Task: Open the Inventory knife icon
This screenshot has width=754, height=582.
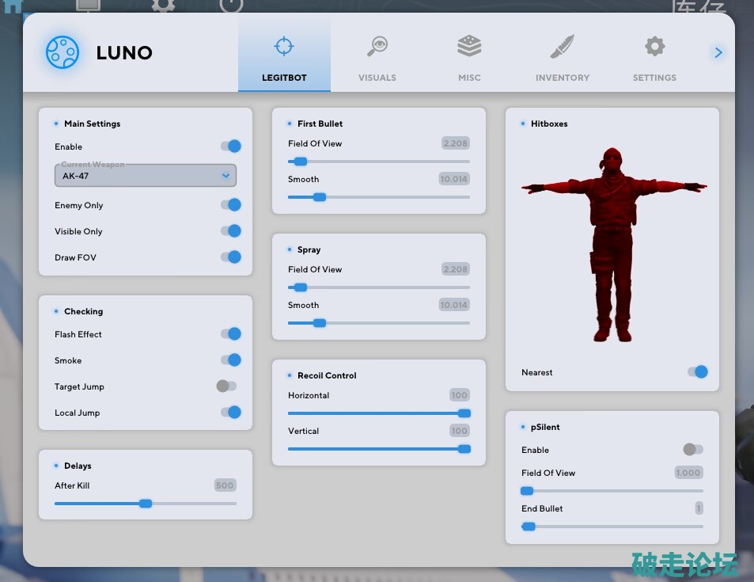Action: point(563,47)
